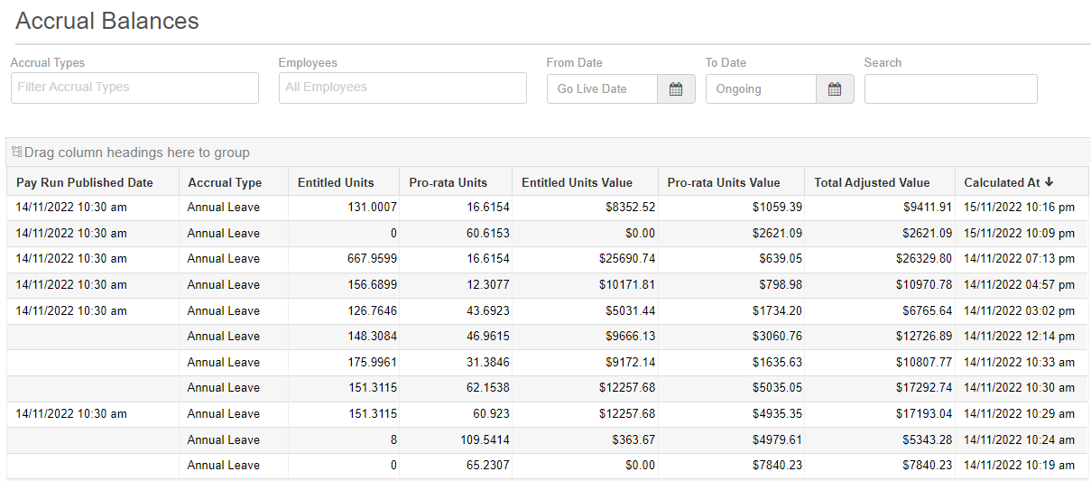Select calculated at 14/11/2022 10:19 am
This screenshot has height=481, width=1091.
click(1019, 465)
